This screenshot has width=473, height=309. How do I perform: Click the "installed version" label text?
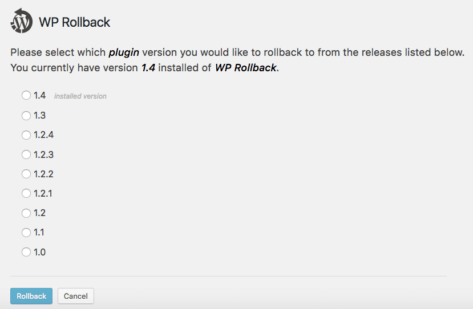pos(80,96)
